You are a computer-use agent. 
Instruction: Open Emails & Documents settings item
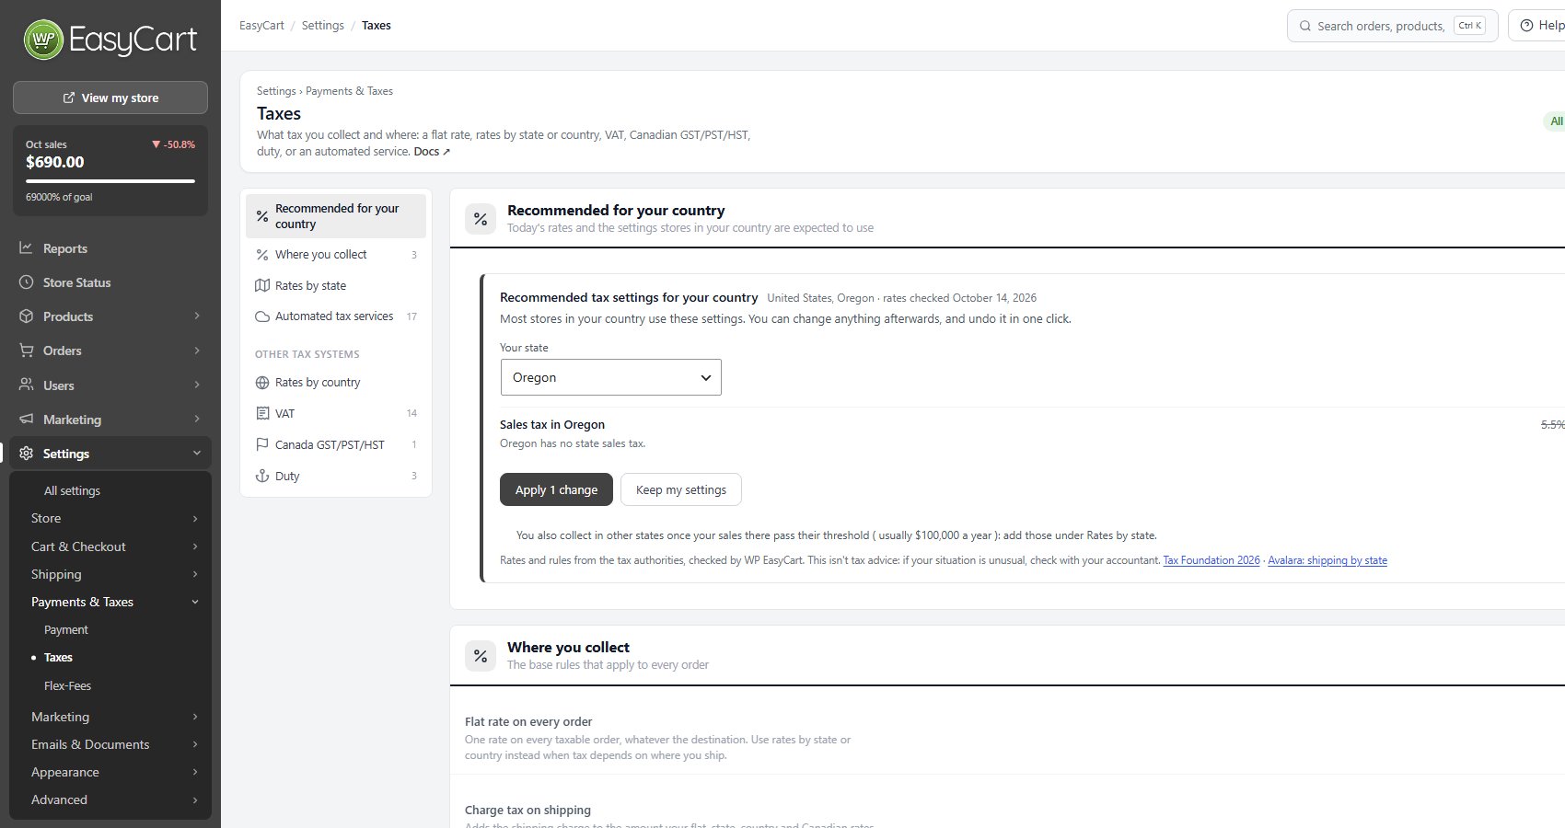point(90,744)
